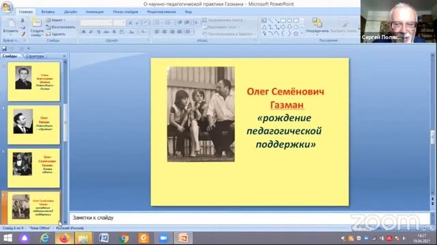Click Преобразовать в SmartArt

click(x=229, y=34)
